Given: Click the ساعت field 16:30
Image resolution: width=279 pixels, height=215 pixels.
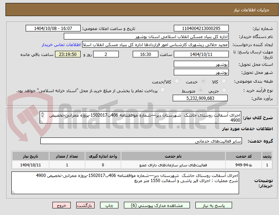Looking at the screenshot, I should [146, 54].
